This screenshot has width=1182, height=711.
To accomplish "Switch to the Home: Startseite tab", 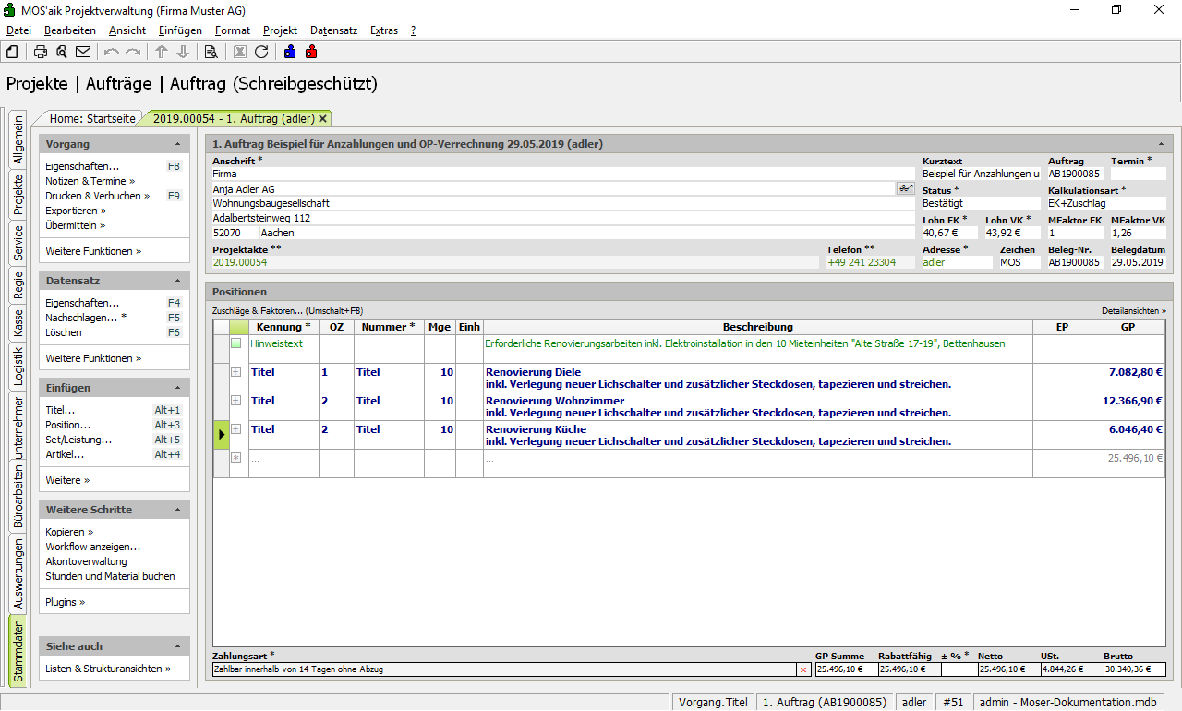I will pos(92,118).
